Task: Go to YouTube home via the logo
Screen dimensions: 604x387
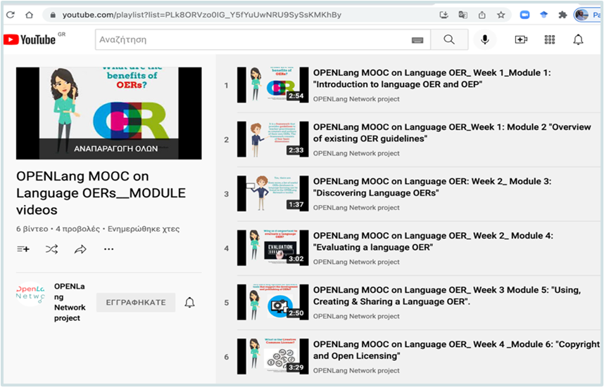Action: (30, 39)
